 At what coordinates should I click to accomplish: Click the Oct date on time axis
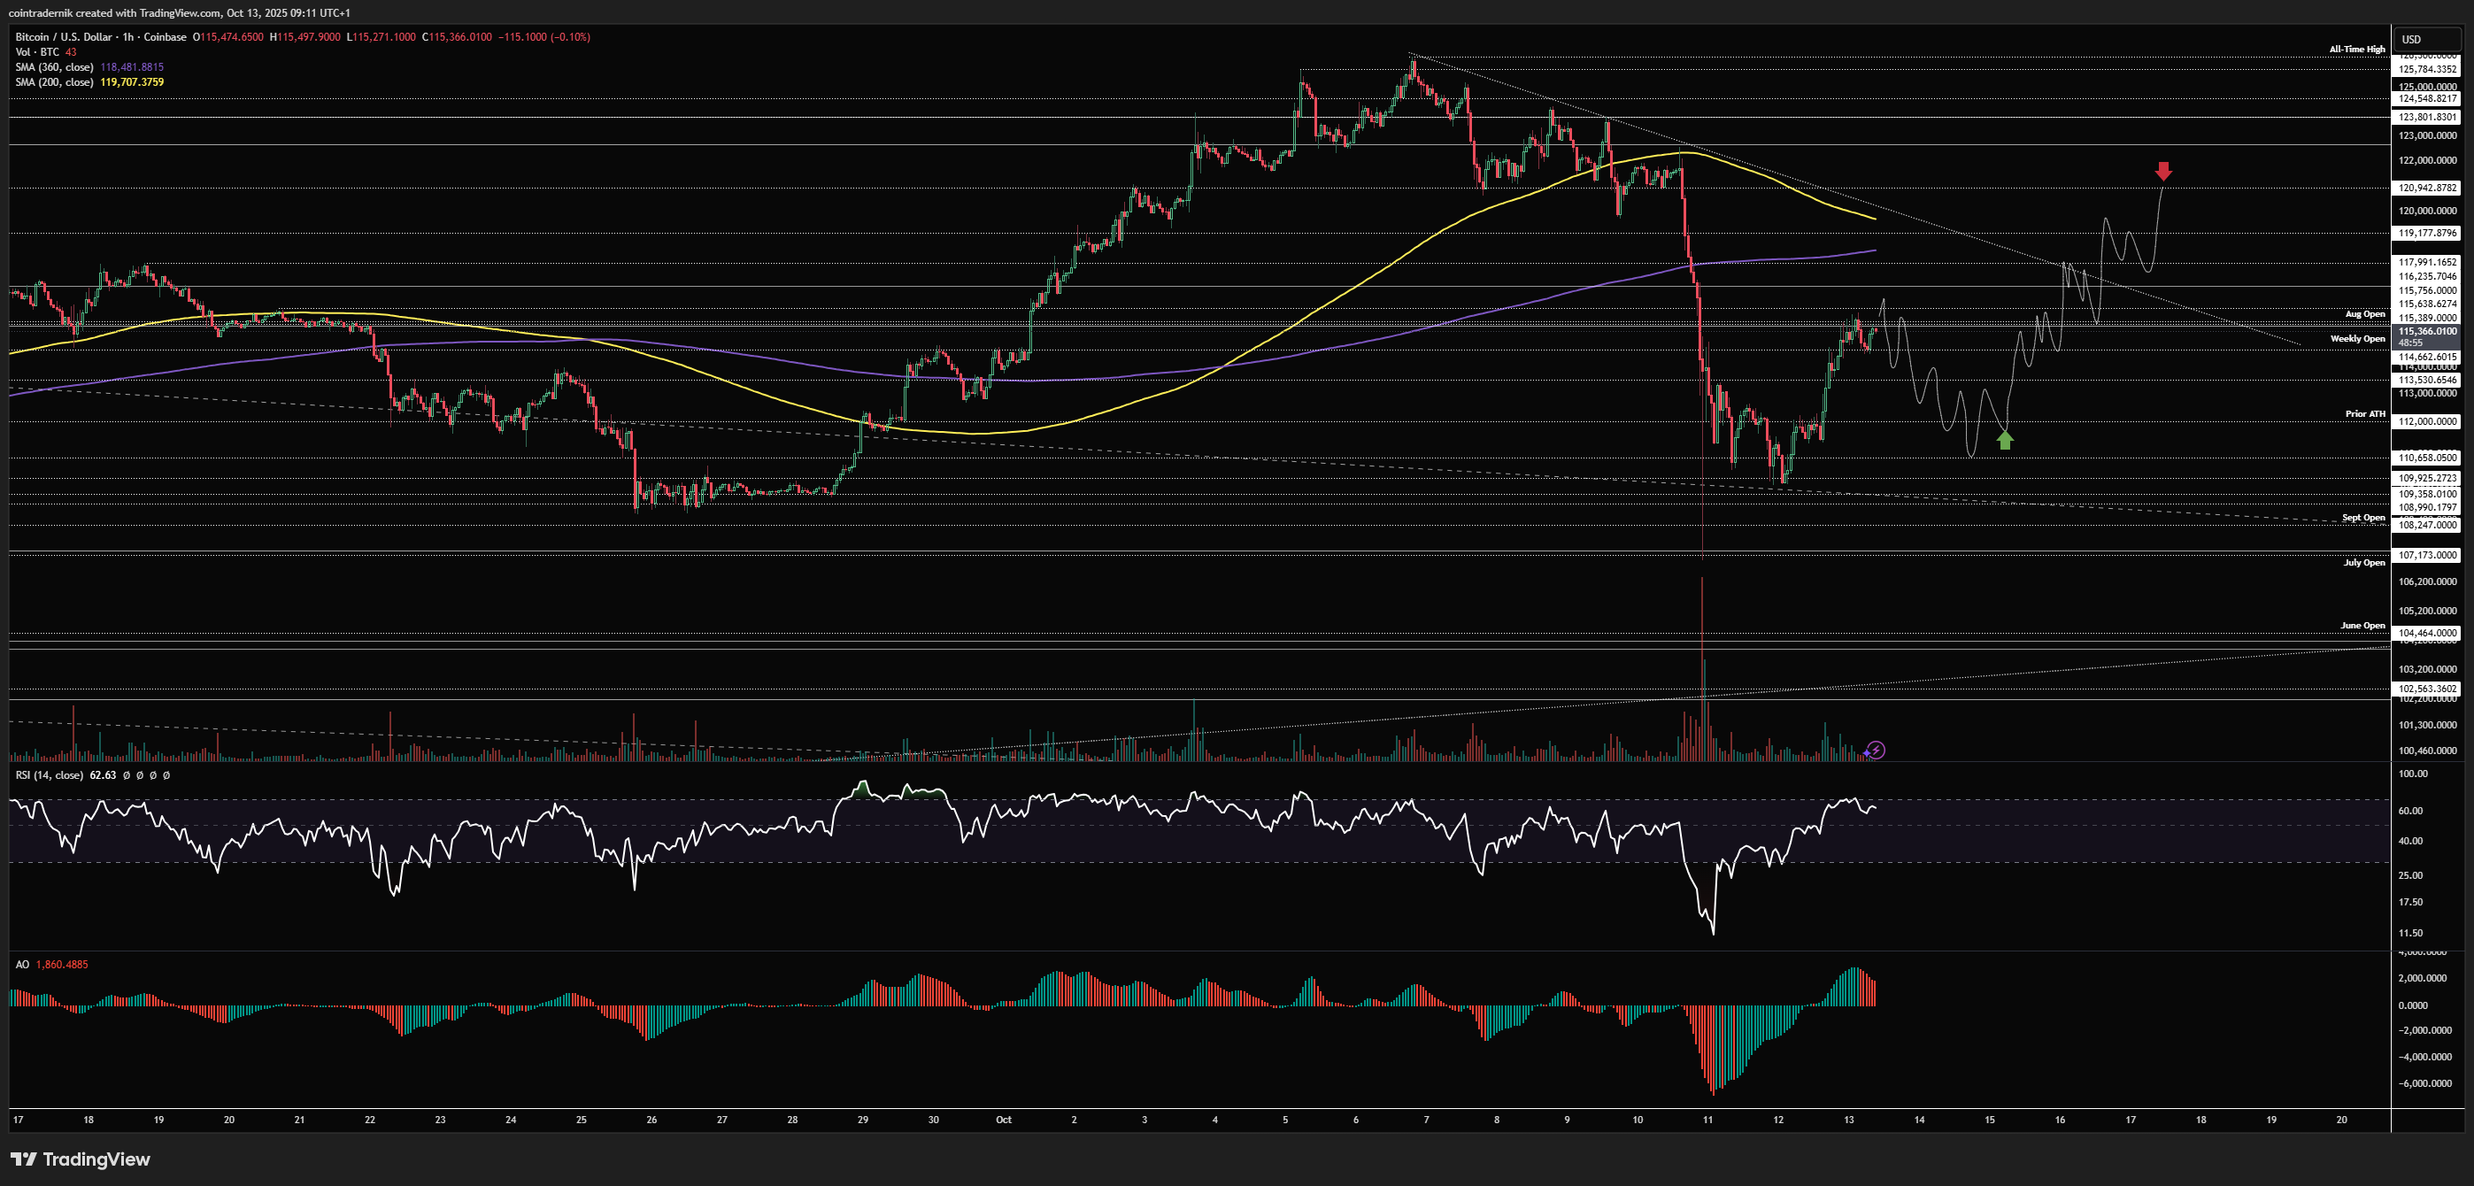1004,1120
